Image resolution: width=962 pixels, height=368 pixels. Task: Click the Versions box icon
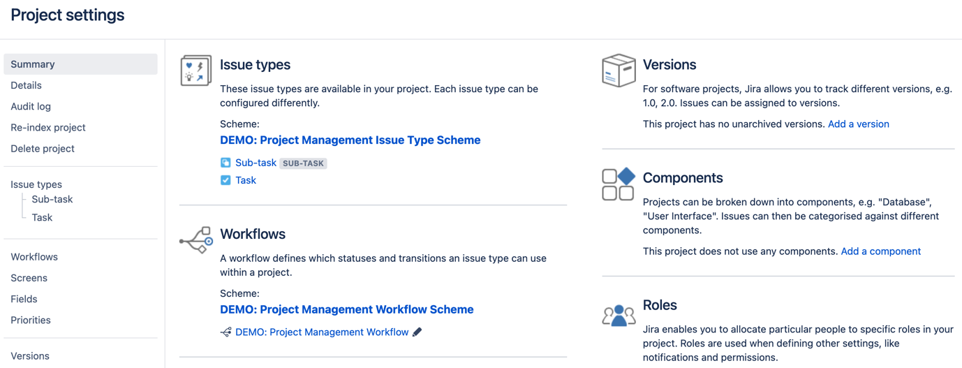(x=619, y=71)
